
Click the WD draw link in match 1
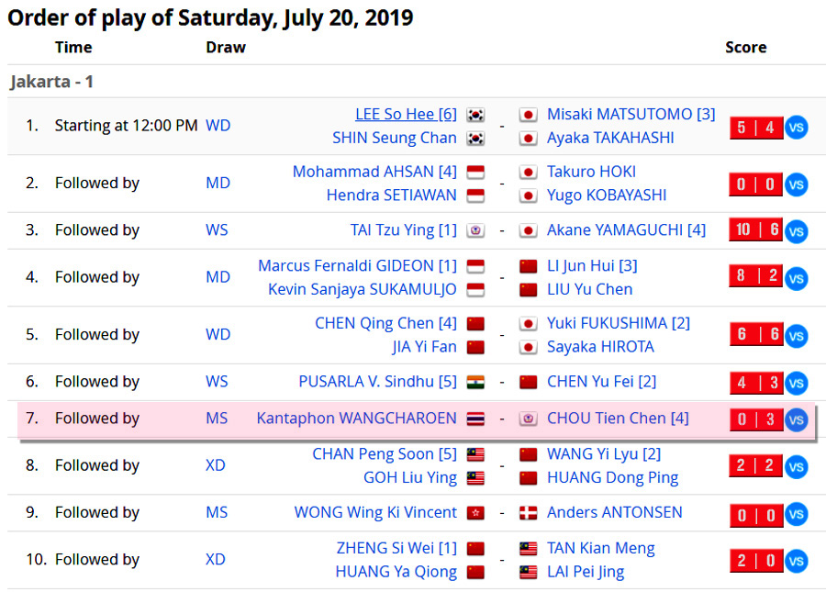click(218, 125)
